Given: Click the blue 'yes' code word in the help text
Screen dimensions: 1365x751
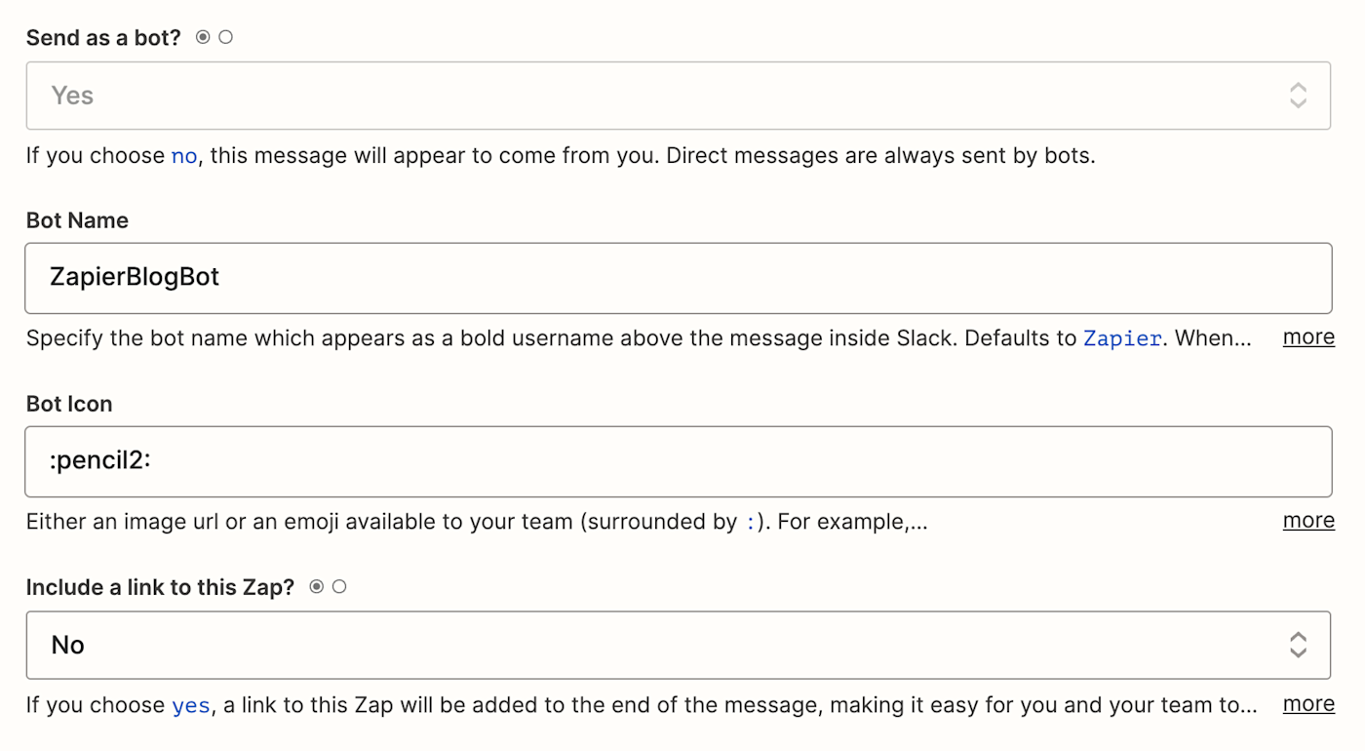Looking at the screenshot, I should [191, 705].
